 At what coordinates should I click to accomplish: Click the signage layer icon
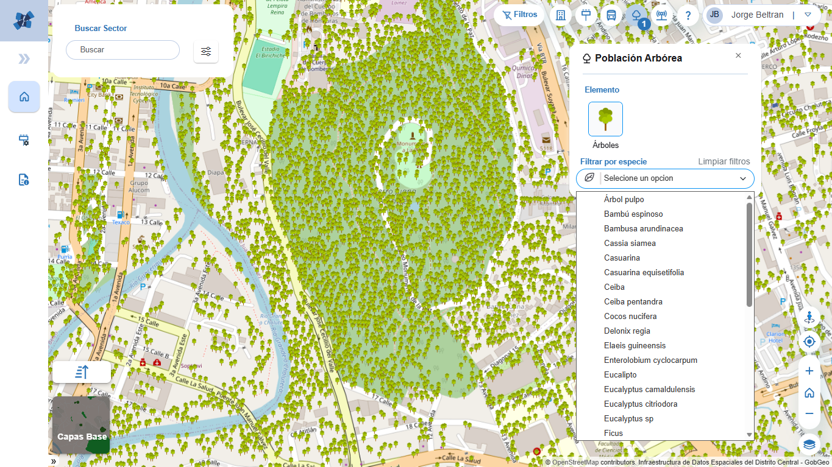coord(586,15)
